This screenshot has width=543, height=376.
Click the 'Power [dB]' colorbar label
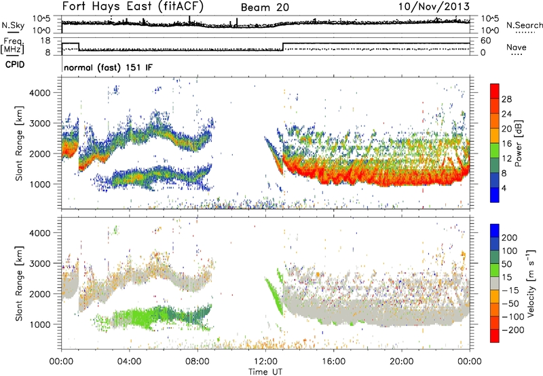point(518,143)
